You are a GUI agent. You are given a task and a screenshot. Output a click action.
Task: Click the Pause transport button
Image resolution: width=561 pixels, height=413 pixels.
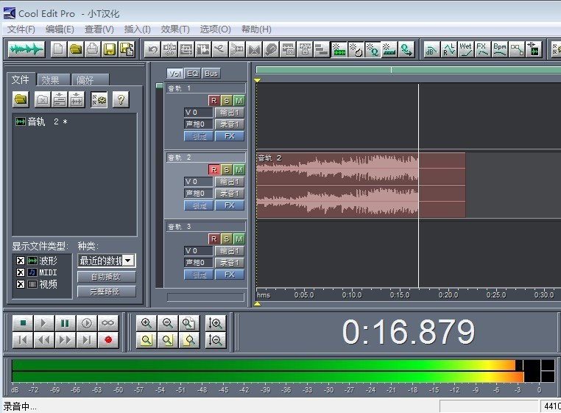(x=66, y=323)
